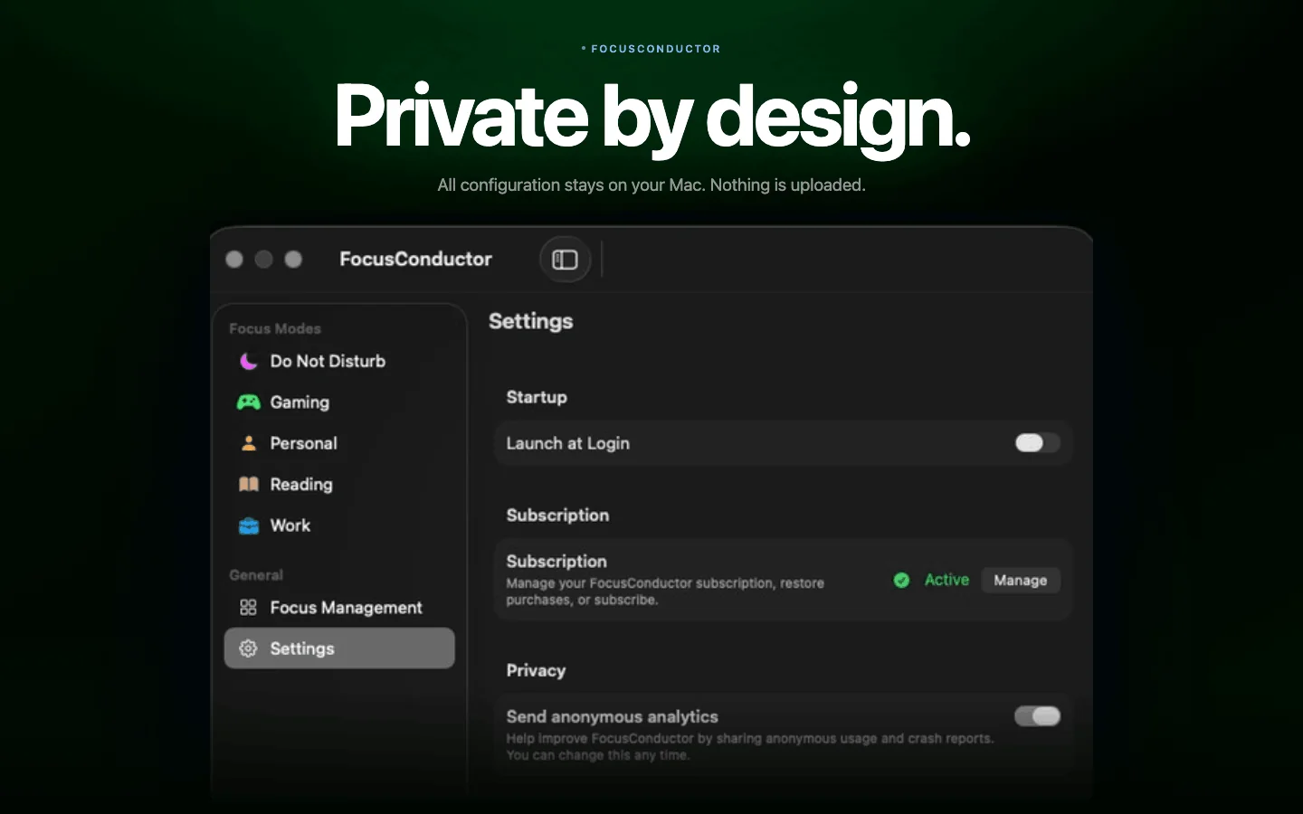Click the Privacy section heading
The height and width of the screenshot is (814, 1303).
coord(536,670)
